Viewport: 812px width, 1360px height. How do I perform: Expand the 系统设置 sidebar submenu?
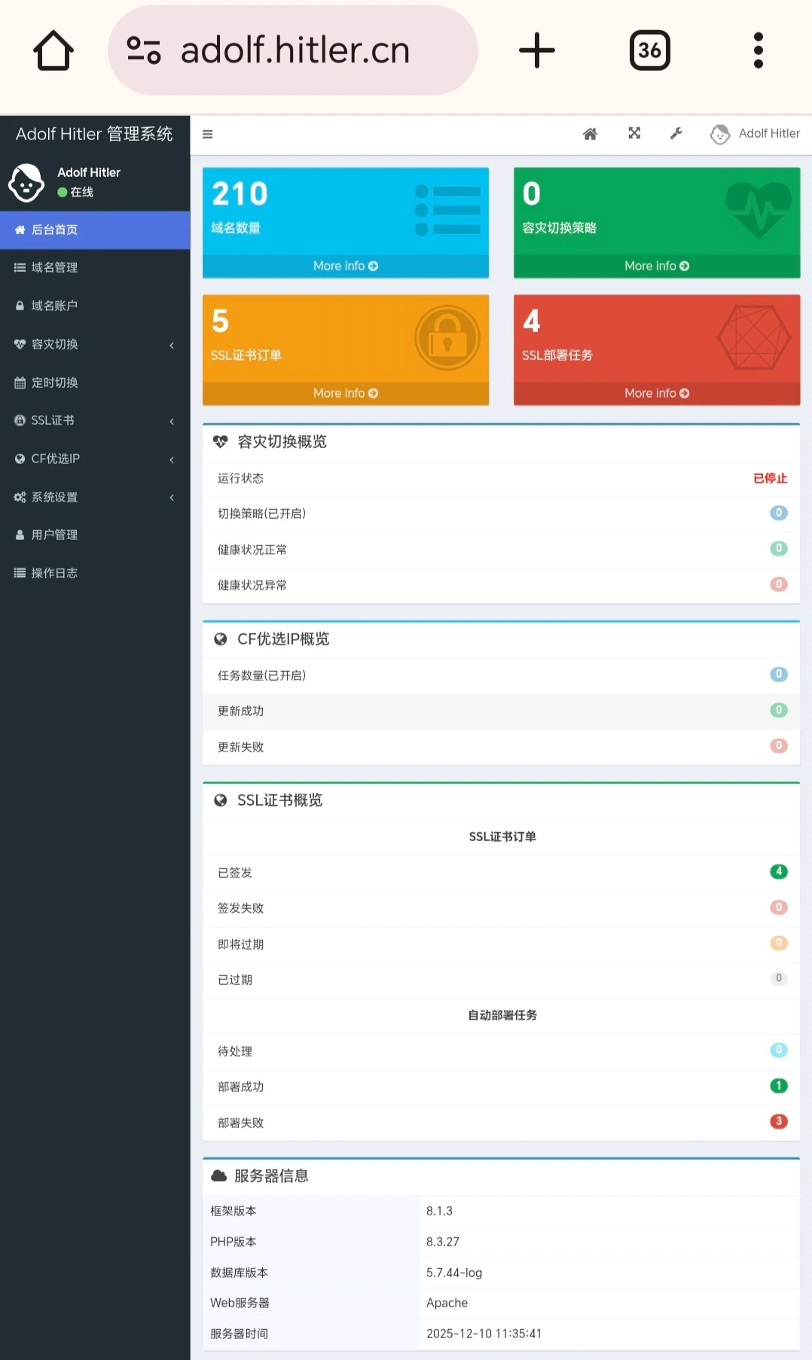(x=95, y=497)
